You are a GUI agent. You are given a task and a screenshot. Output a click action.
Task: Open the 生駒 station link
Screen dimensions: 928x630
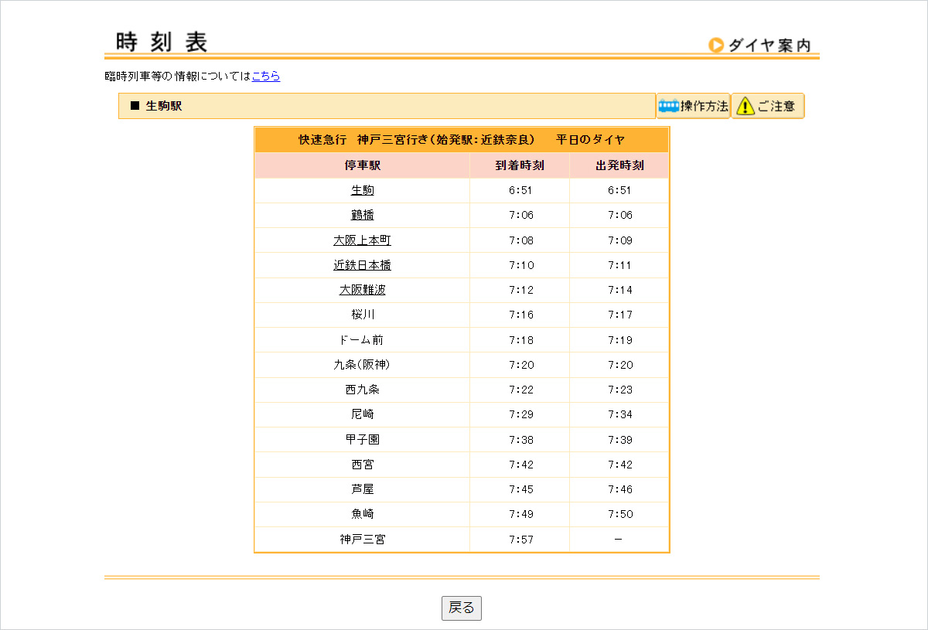point(362,190)
